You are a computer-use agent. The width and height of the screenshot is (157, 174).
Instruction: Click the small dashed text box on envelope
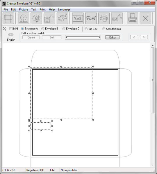pos(41,126)
